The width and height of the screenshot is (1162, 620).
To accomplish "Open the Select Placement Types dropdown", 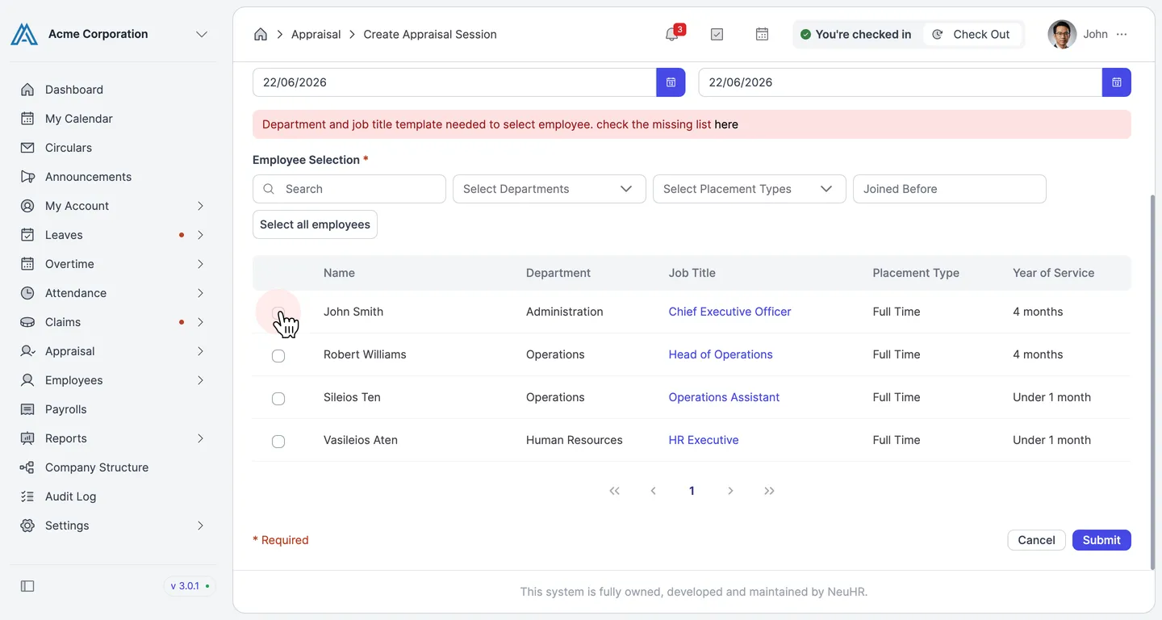I will (750, 189).
